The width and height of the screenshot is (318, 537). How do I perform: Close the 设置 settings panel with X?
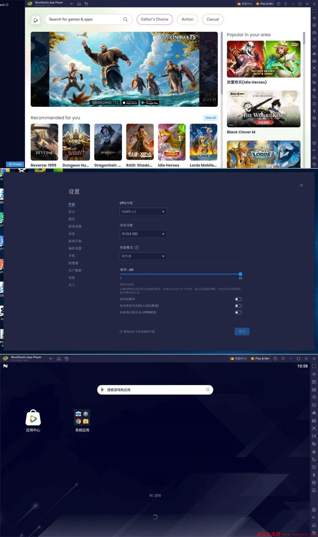tap(301, 185)
